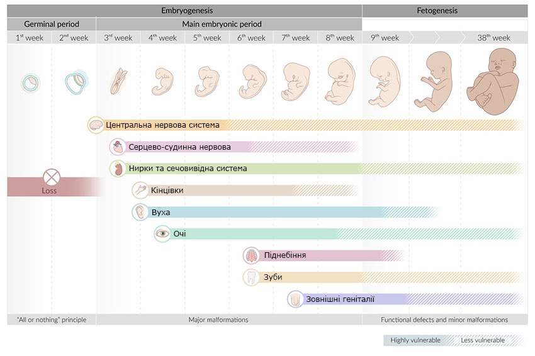Click the 6th week column label
This screenshot has width=535, height=356.
coord(252,38)
